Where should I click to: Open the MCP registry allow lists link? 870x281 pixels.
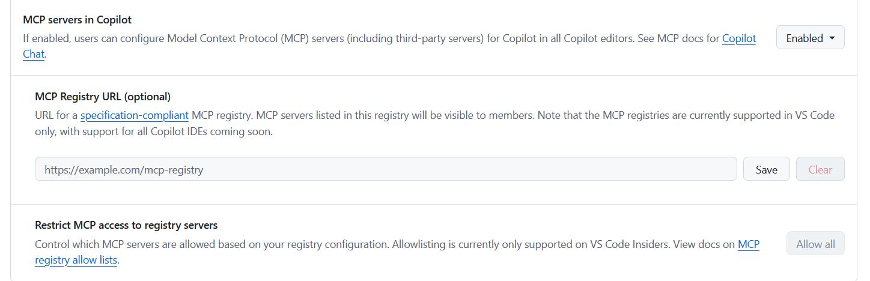tap(748, 244)
